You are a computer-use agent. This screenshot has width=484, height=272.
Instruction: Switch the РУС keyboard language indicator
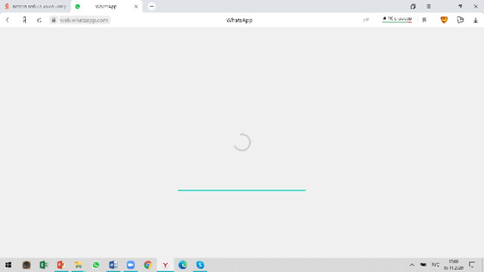pos(436,265)
